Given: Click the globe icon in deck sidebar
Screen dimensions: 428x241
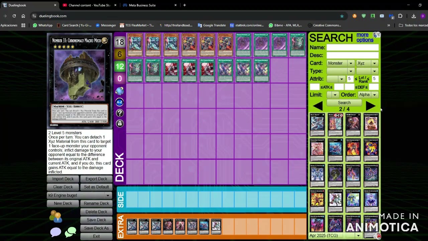Looking at the screenshot, I should point(119,91).
